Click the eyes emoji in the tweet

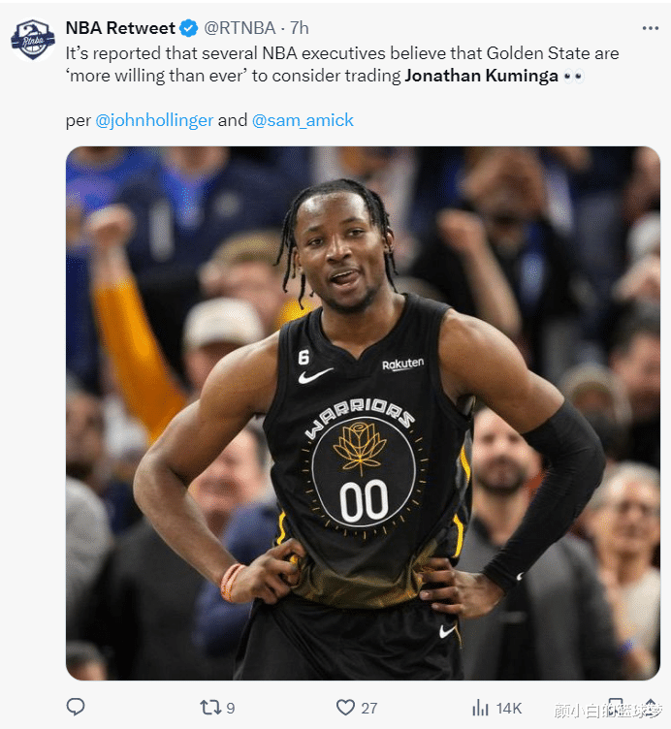click(x=573, y=76)
